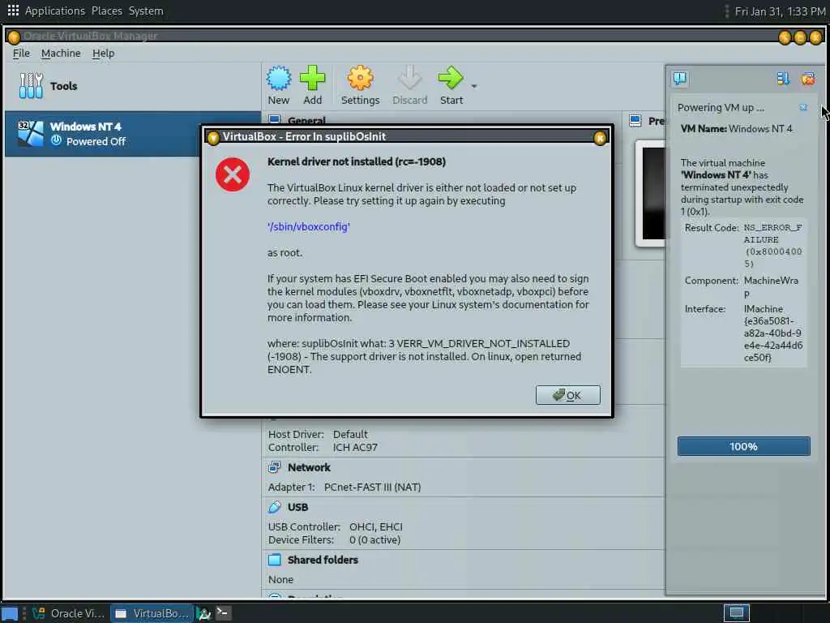Click the IMachine interface value text
Image resolution: width=830 pixels, height=623 pixels.
click(x=772, y=333)
